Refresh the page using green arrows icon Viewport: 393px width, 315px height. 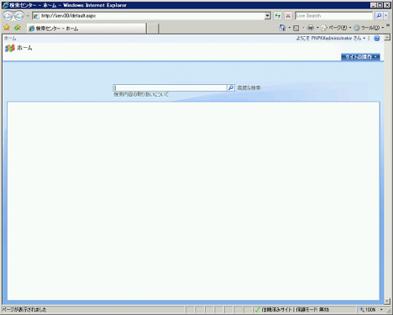(277, 16)
